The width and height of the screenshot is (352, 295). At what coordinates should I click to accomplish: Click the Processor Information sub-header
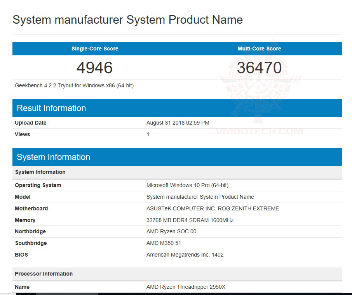(177, 274)
